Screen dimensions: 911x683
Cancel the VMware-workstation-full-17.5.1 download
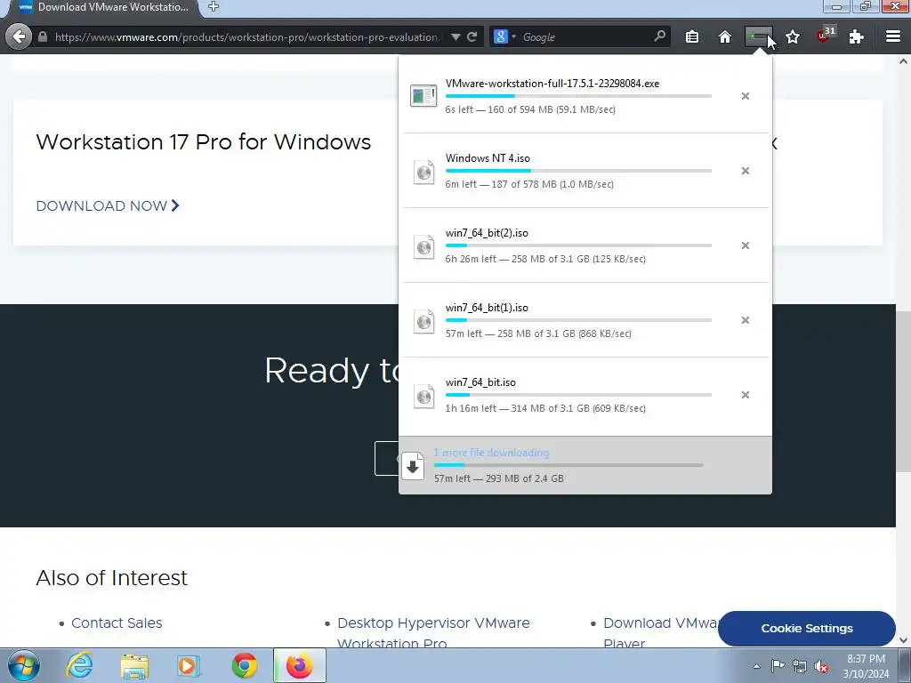pyautogui.click(x=746, y=96)
